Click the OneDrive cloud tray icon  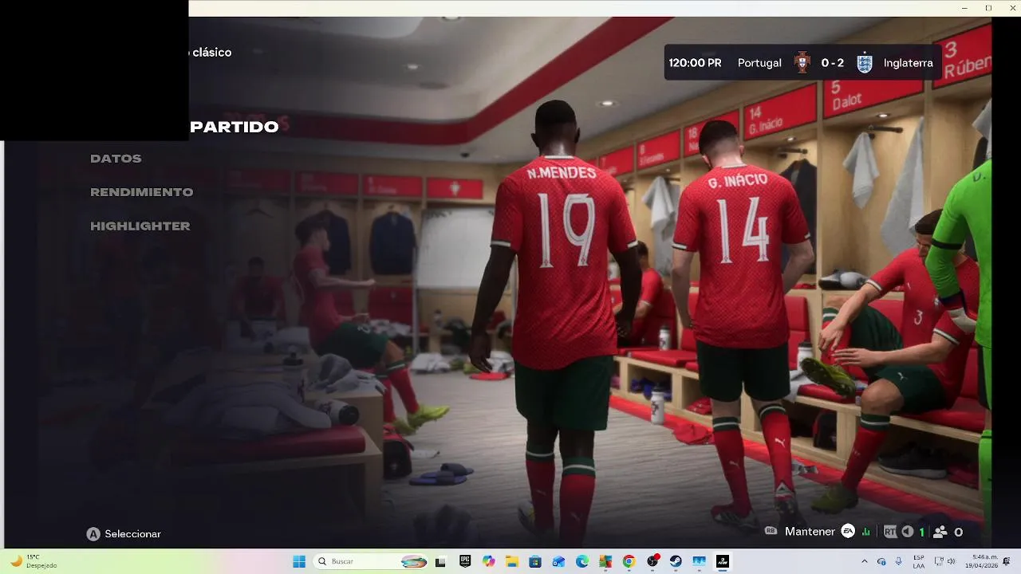[x=881, y=561]
